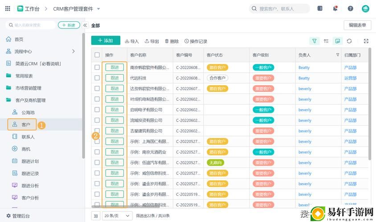Tick checkbox for 南京帆软软件有限公 row
This screenshot has height=222, width=376.
point(97,67)
